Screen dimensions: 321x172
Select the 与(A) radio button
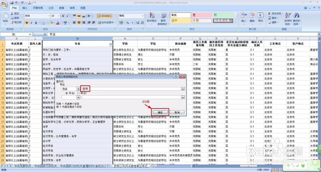[66, 93]
